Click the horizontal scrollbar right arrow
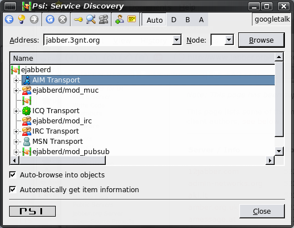This screenshot has height=228, width=294. tap(270, 160)
